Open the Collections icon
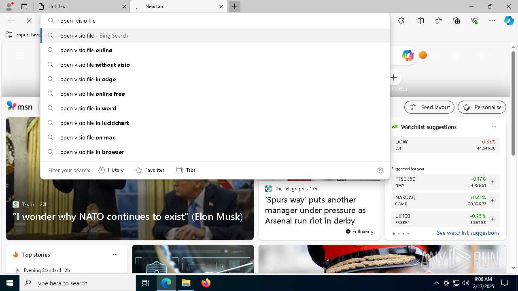Image resolution: width=518 pixels, height=291 pixels. pos(456,21)
